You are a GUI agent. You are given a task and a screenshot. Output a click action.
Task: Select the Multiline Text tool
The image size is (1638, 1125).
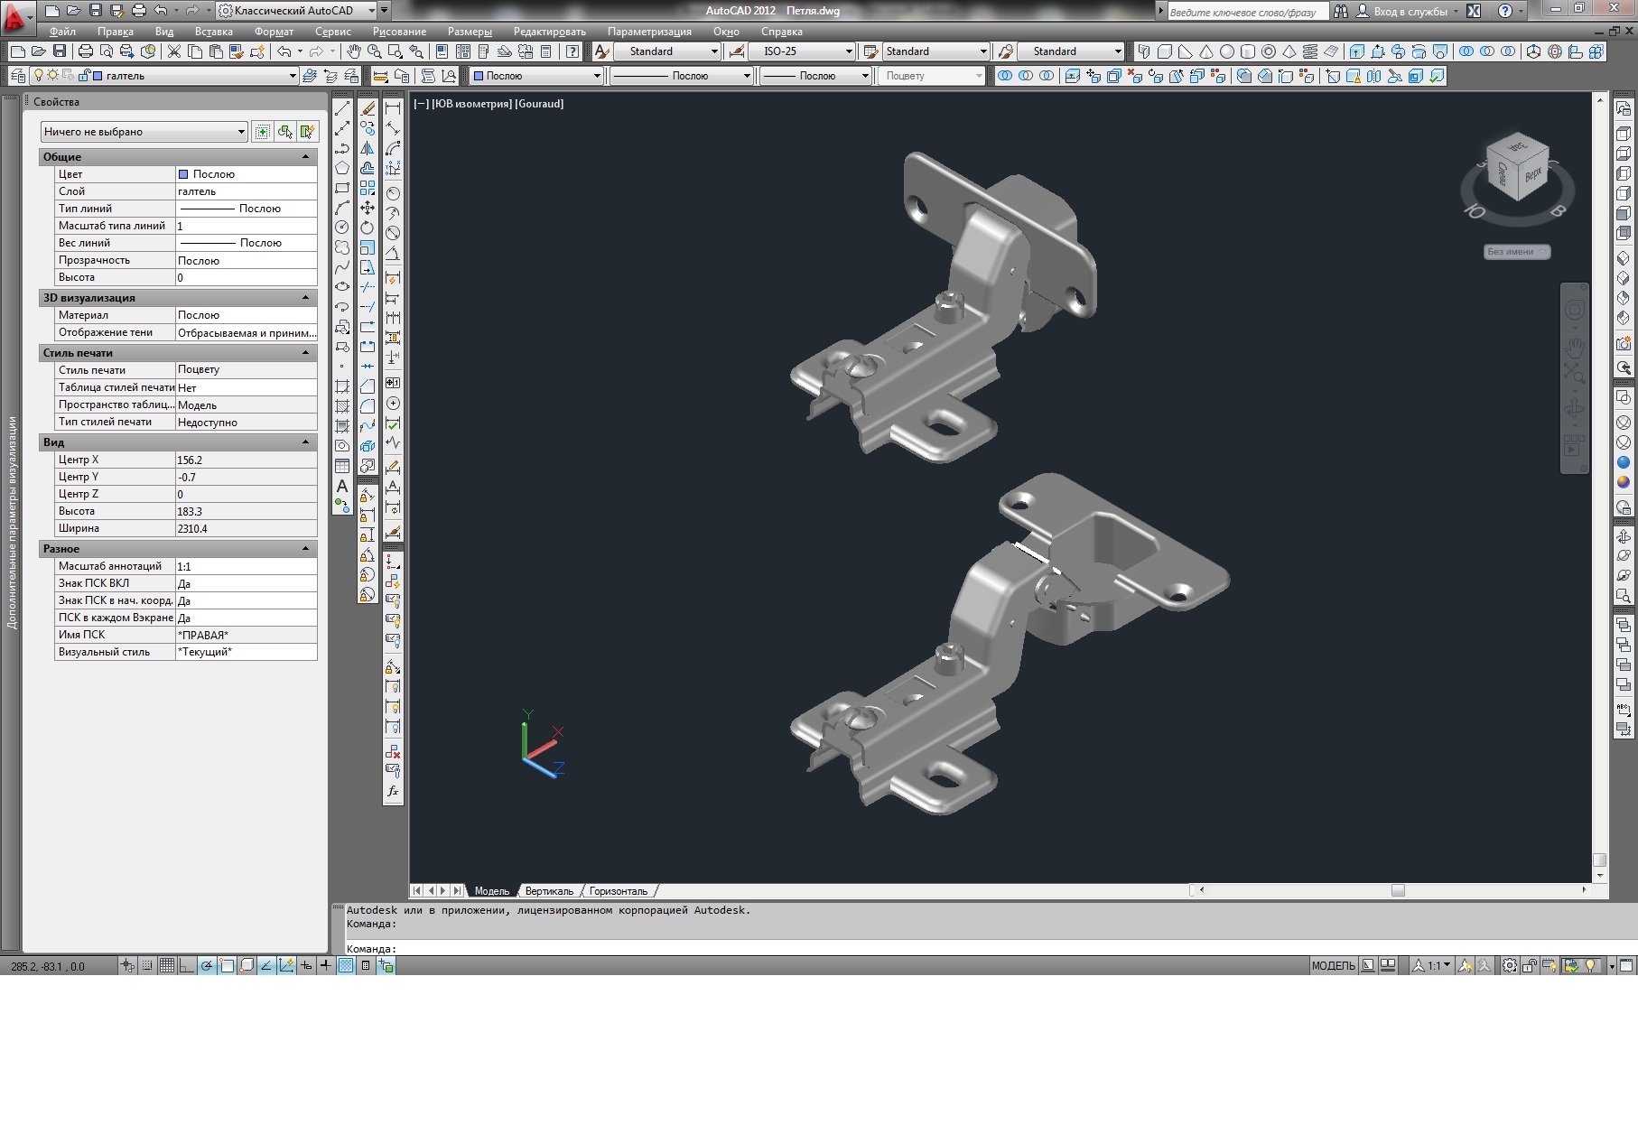[x=342, y=487]
